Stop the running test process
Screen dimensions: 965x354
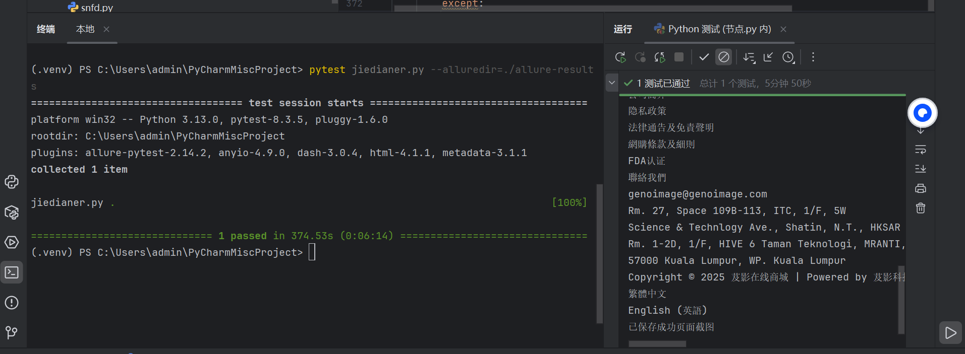tap(679, 57)
